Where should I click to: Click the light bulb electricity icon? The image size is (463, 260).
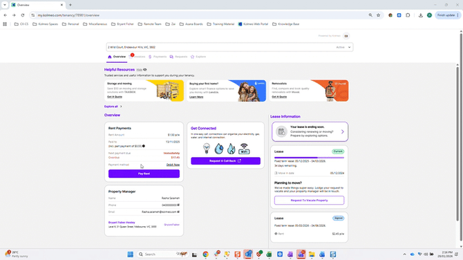coord(207,148)
